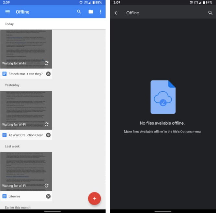Viewport: 216px width, 213px height.
Task: Tap the search icon in blue toolbar
Action: (x=79, y=12)
